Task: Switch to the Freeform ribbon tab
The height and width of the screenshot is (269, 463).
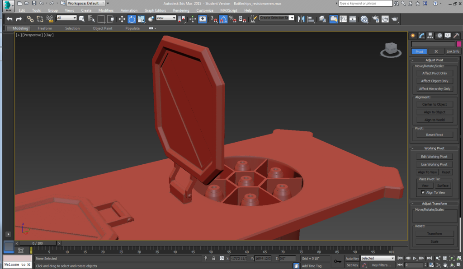Action: [45, 28]
